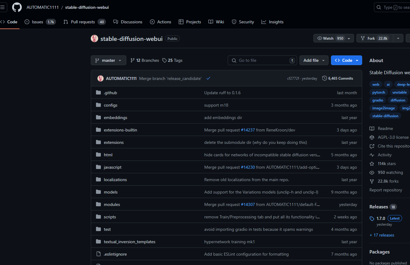This screenshot has width=410, height=265.
Task: Open the 6,465 Commits history link
Action: click(x=338, y=78)
